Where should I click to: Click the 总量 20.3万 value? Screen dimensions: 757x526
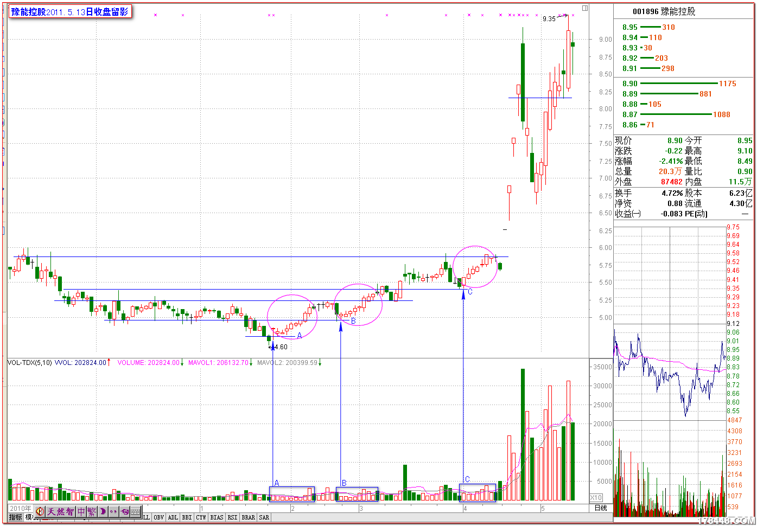[670, 171]
